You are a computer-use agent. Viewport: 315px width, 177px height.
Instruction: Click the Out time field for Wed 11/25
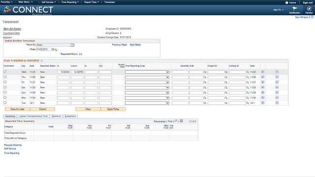coord(105,72)
